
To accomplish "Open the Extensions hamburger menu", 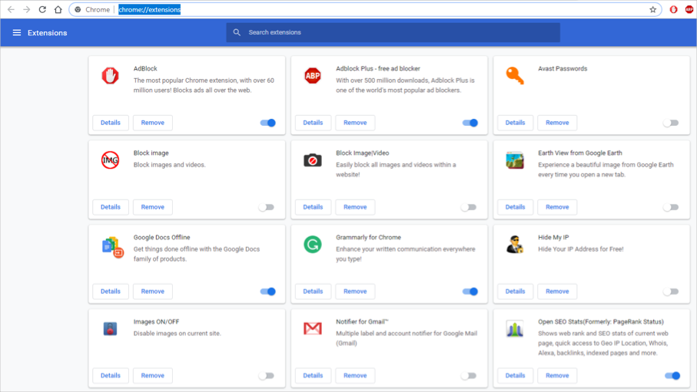I will point(16,33).
